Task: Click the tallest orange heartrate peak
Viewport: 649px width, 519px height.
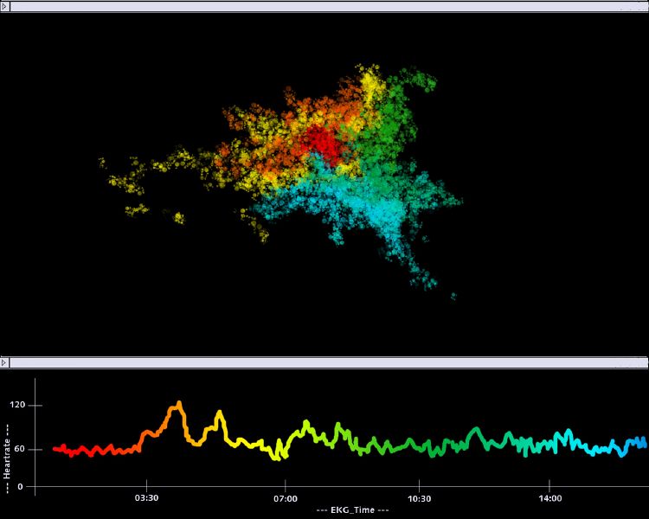Action: 179,404
